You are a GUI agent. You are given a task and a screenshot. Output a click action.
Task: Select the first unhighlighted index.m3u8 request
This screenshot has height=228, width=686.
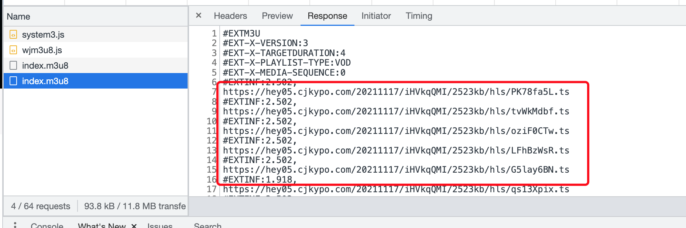96,66
